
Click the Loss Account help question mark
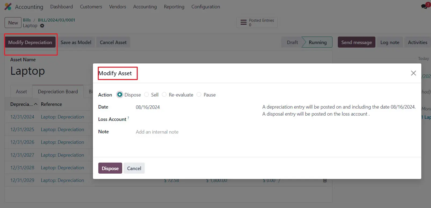[128, 118]
